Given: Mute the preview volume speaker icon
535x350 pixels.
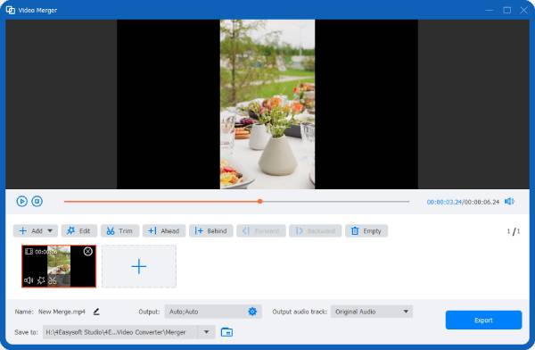Looking at the screenshot, I should point(509,201).
